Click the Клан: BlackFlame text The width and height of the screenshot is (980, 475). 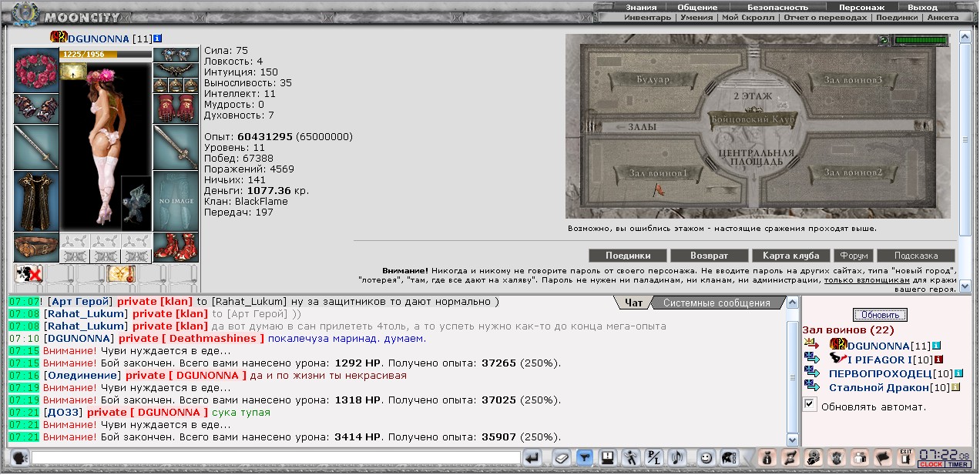click(246, 201)
